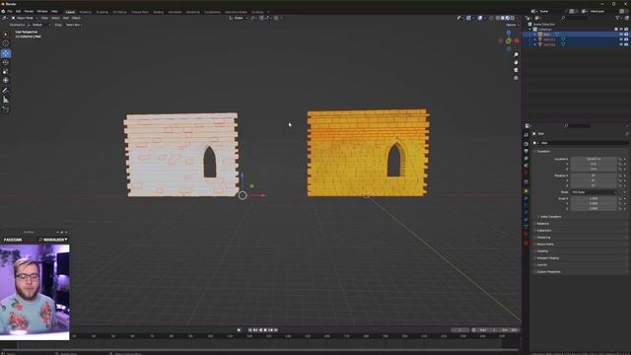Open the Global transform orientation dropdown
The image size is (631, 355).
tap(239, 18)
